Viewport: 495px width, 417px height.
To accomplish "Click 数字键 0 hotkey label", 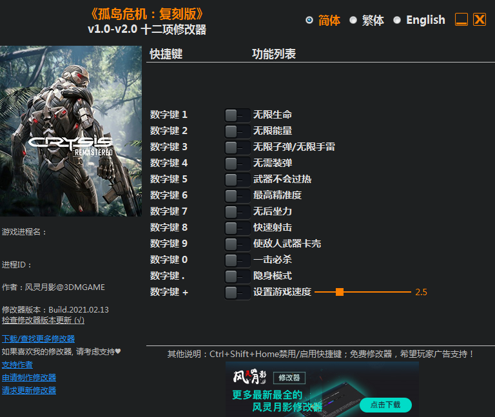I will (x=169, y=260).
